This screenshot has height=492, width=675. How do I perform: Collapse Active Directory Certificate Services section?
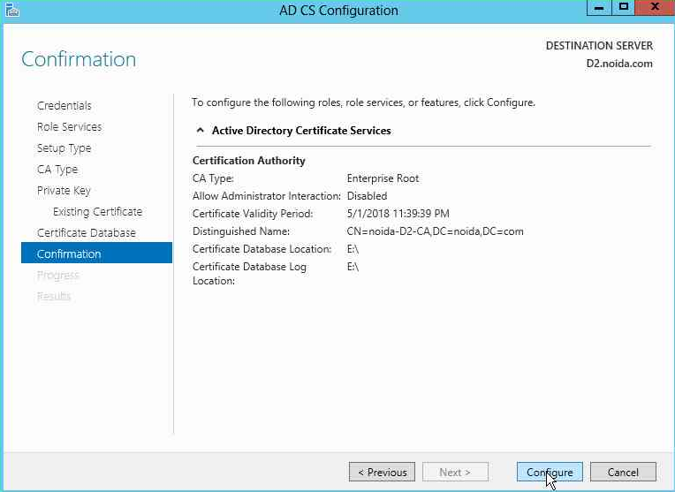click(x=201, y=130)
